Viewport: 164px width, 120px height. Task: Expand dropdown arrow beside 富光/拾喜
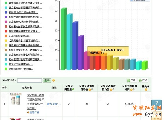point(60,104)
